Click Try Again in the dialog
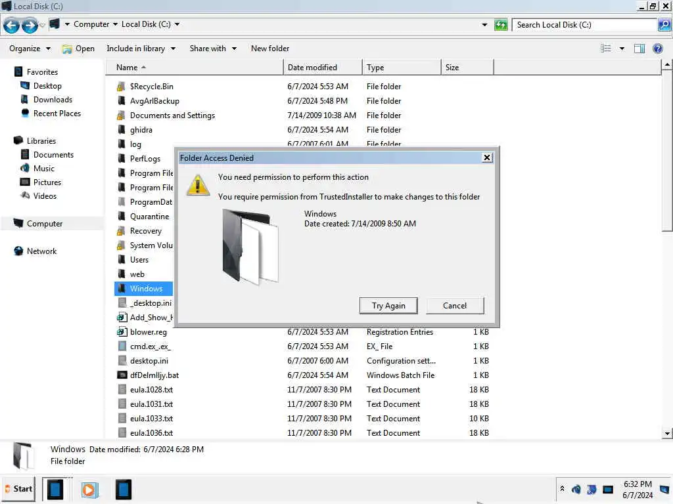Viewport: 673px width, 504px height. tap(388, 306)
